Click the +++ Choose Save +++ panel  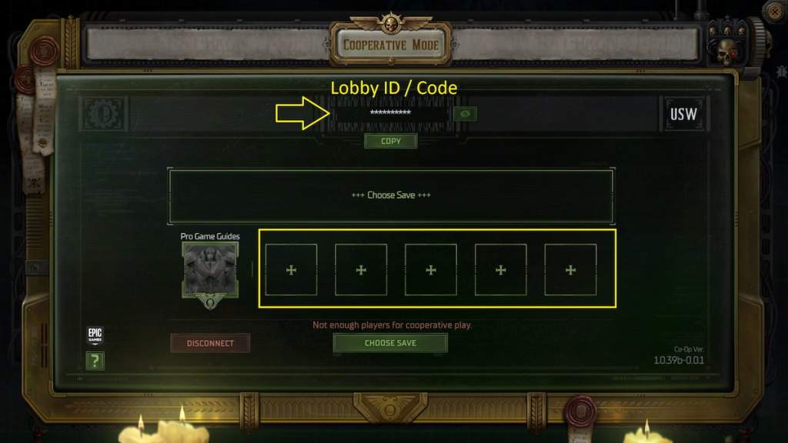[391, 196]
